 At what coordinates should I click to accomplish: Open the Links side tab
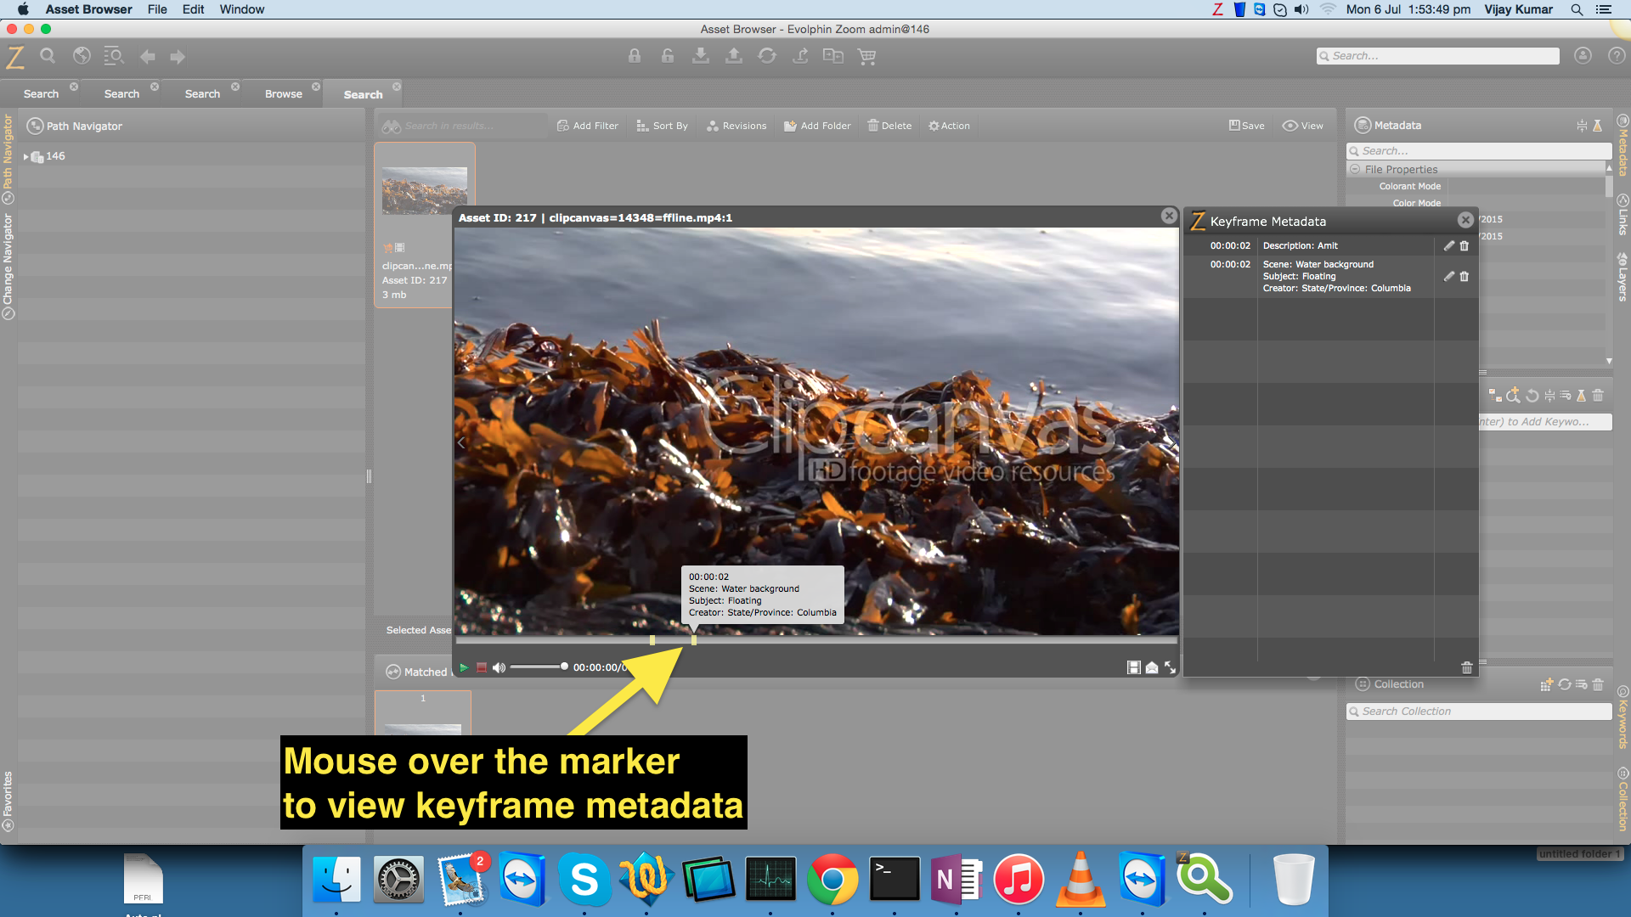1623,215
